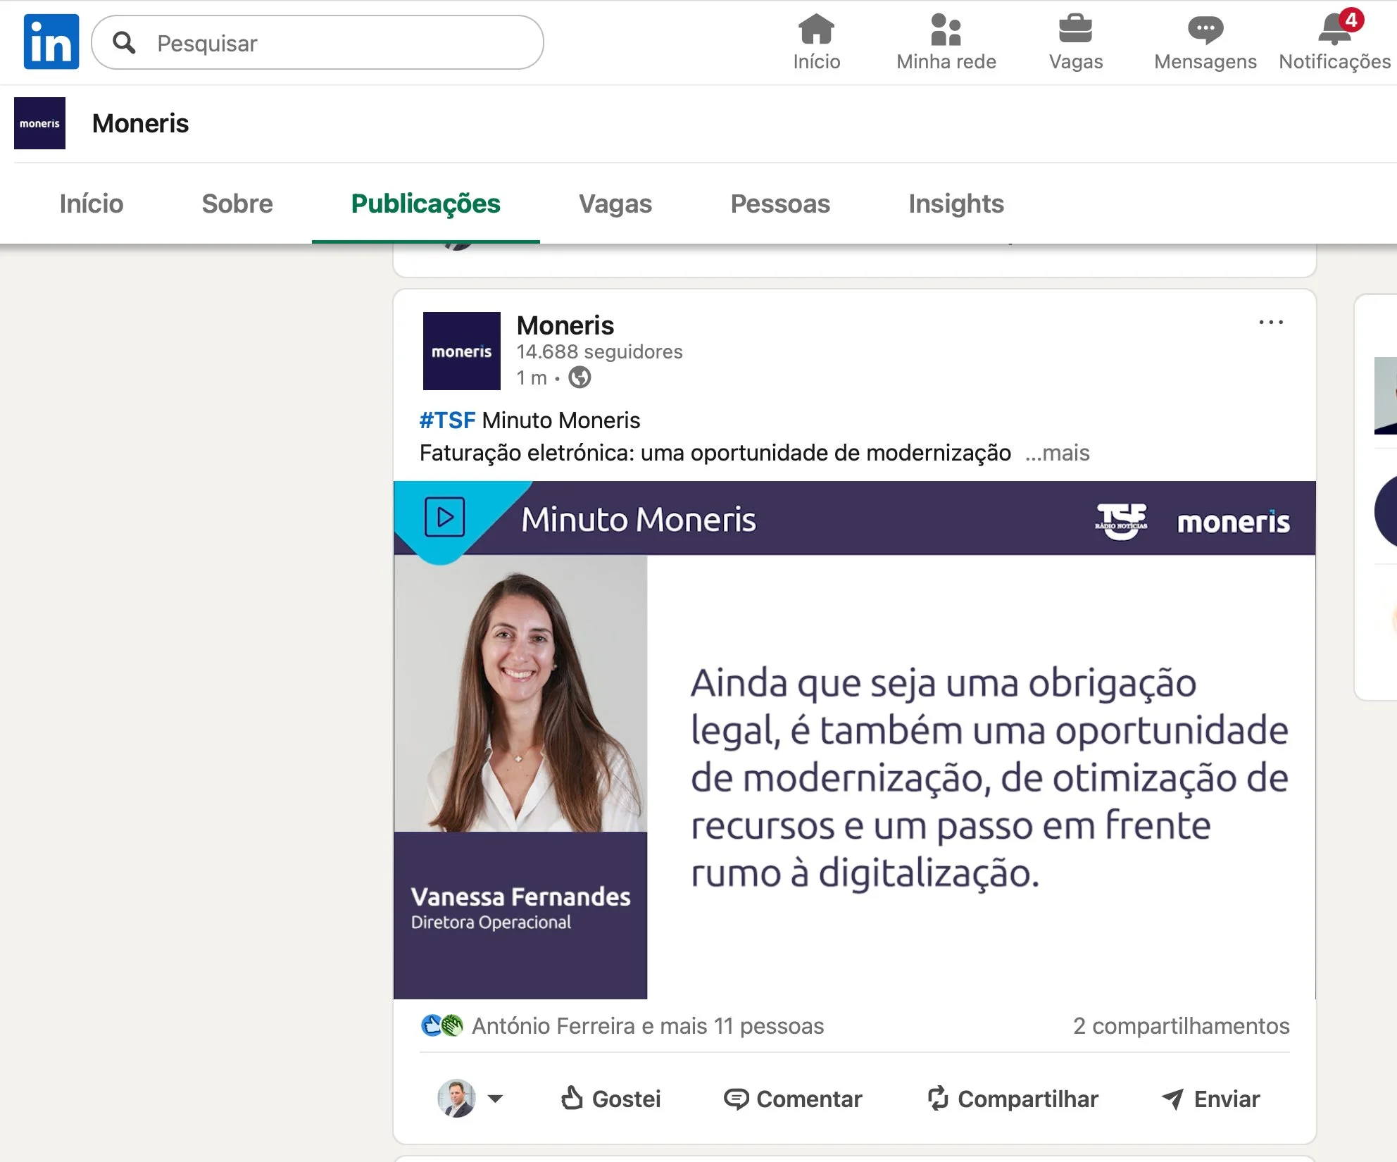Click the 1 m post timestamp

click(532, 378)
